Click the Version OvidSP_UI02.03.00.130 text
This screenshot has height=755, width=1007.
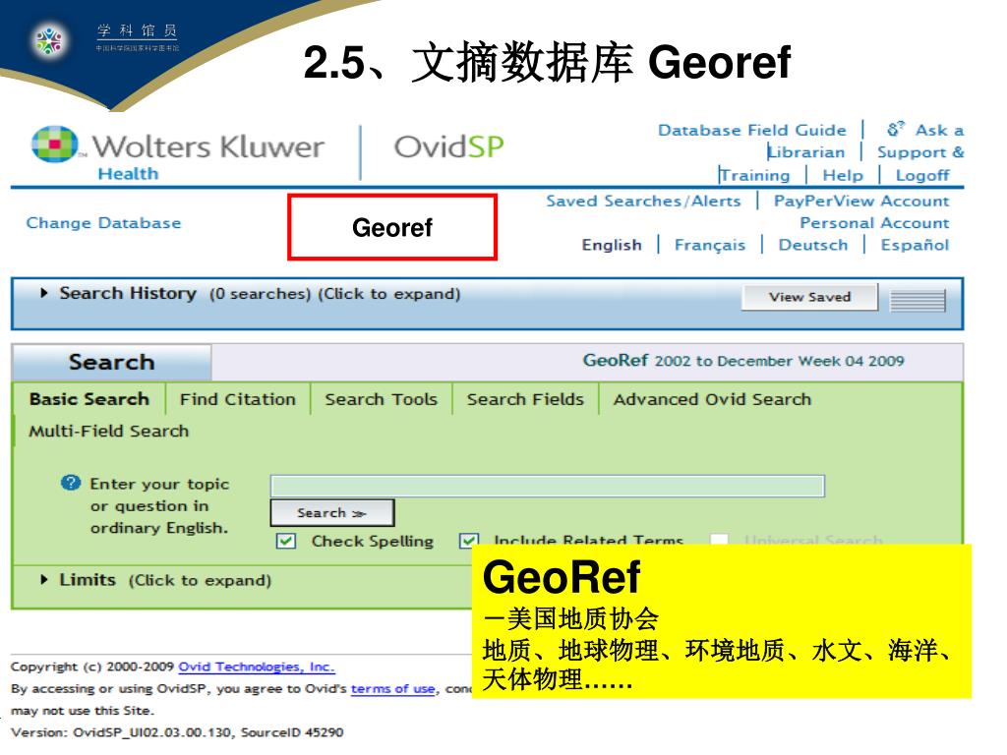(177, 731)
